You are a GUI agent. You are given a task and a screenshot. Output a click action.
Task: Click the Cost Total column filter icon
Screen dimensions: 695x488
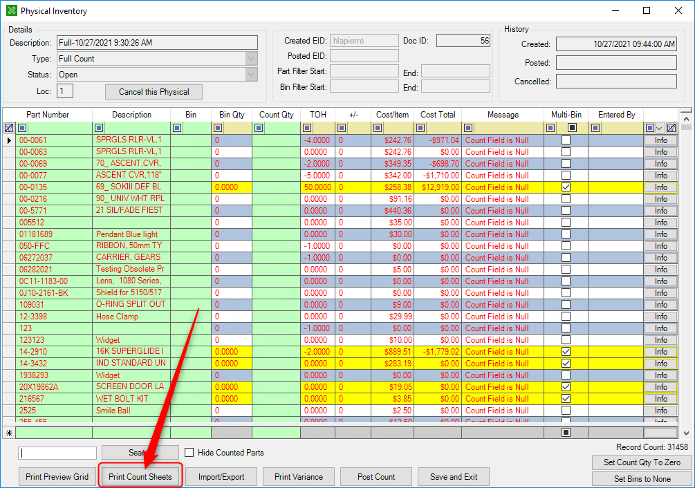click(421, 128)
